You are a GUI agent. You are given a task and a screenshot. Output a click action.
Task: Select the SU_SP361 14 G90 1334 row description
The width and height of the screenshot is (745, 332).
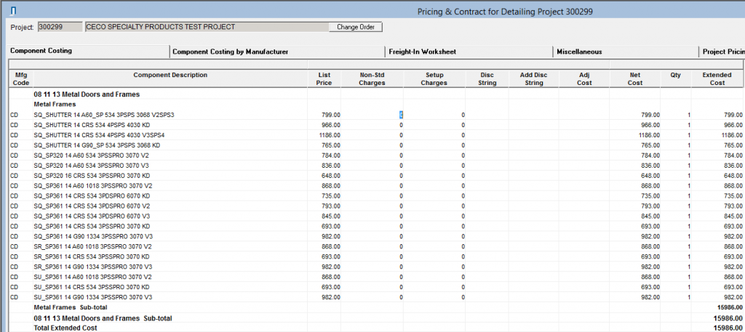[x=92, y=298]
